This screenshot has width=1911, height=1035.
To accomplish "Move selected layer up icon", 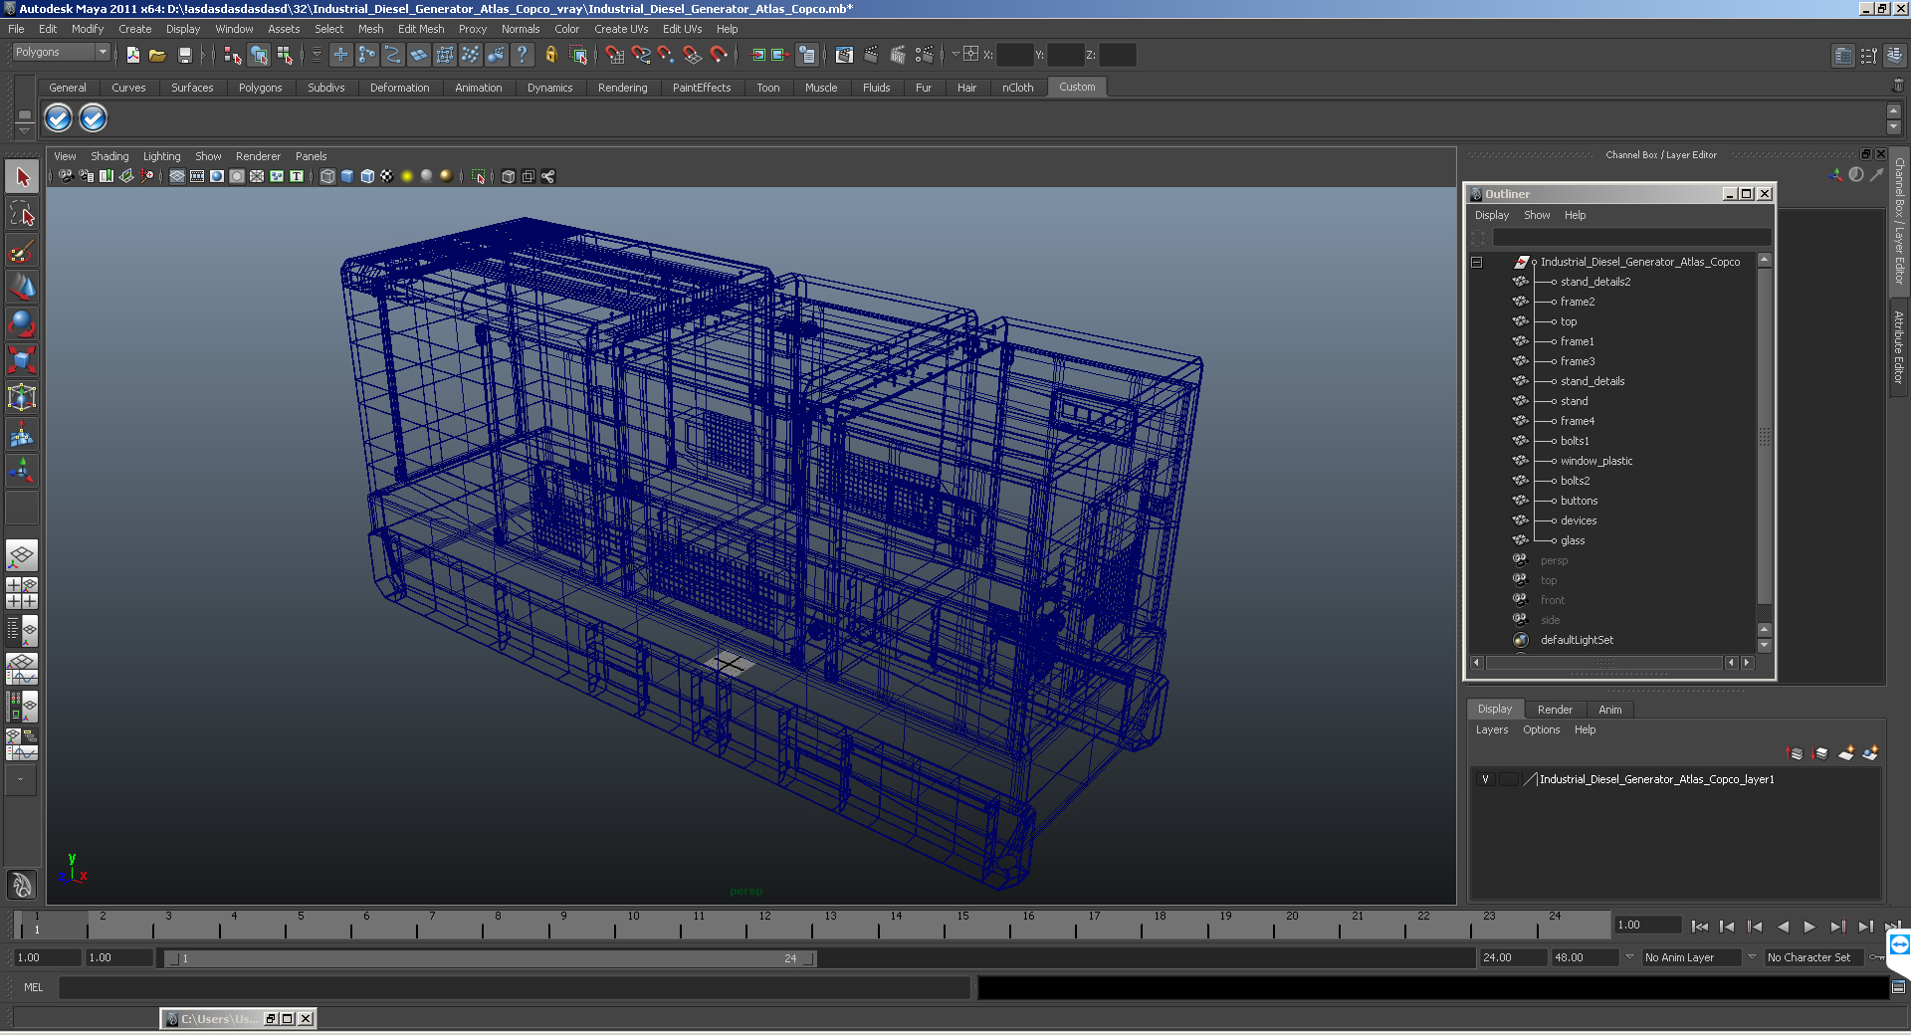I will (1796, 753).
